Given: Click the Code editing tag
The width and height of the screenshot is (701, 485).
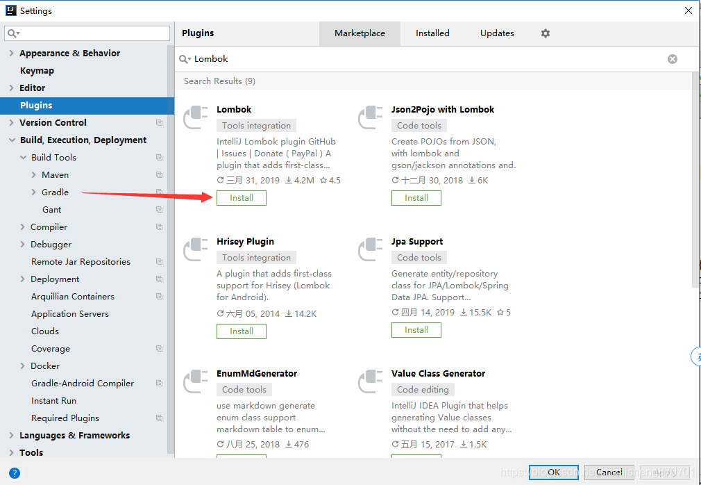Looking at the screenshot, I should coord(423,390).
